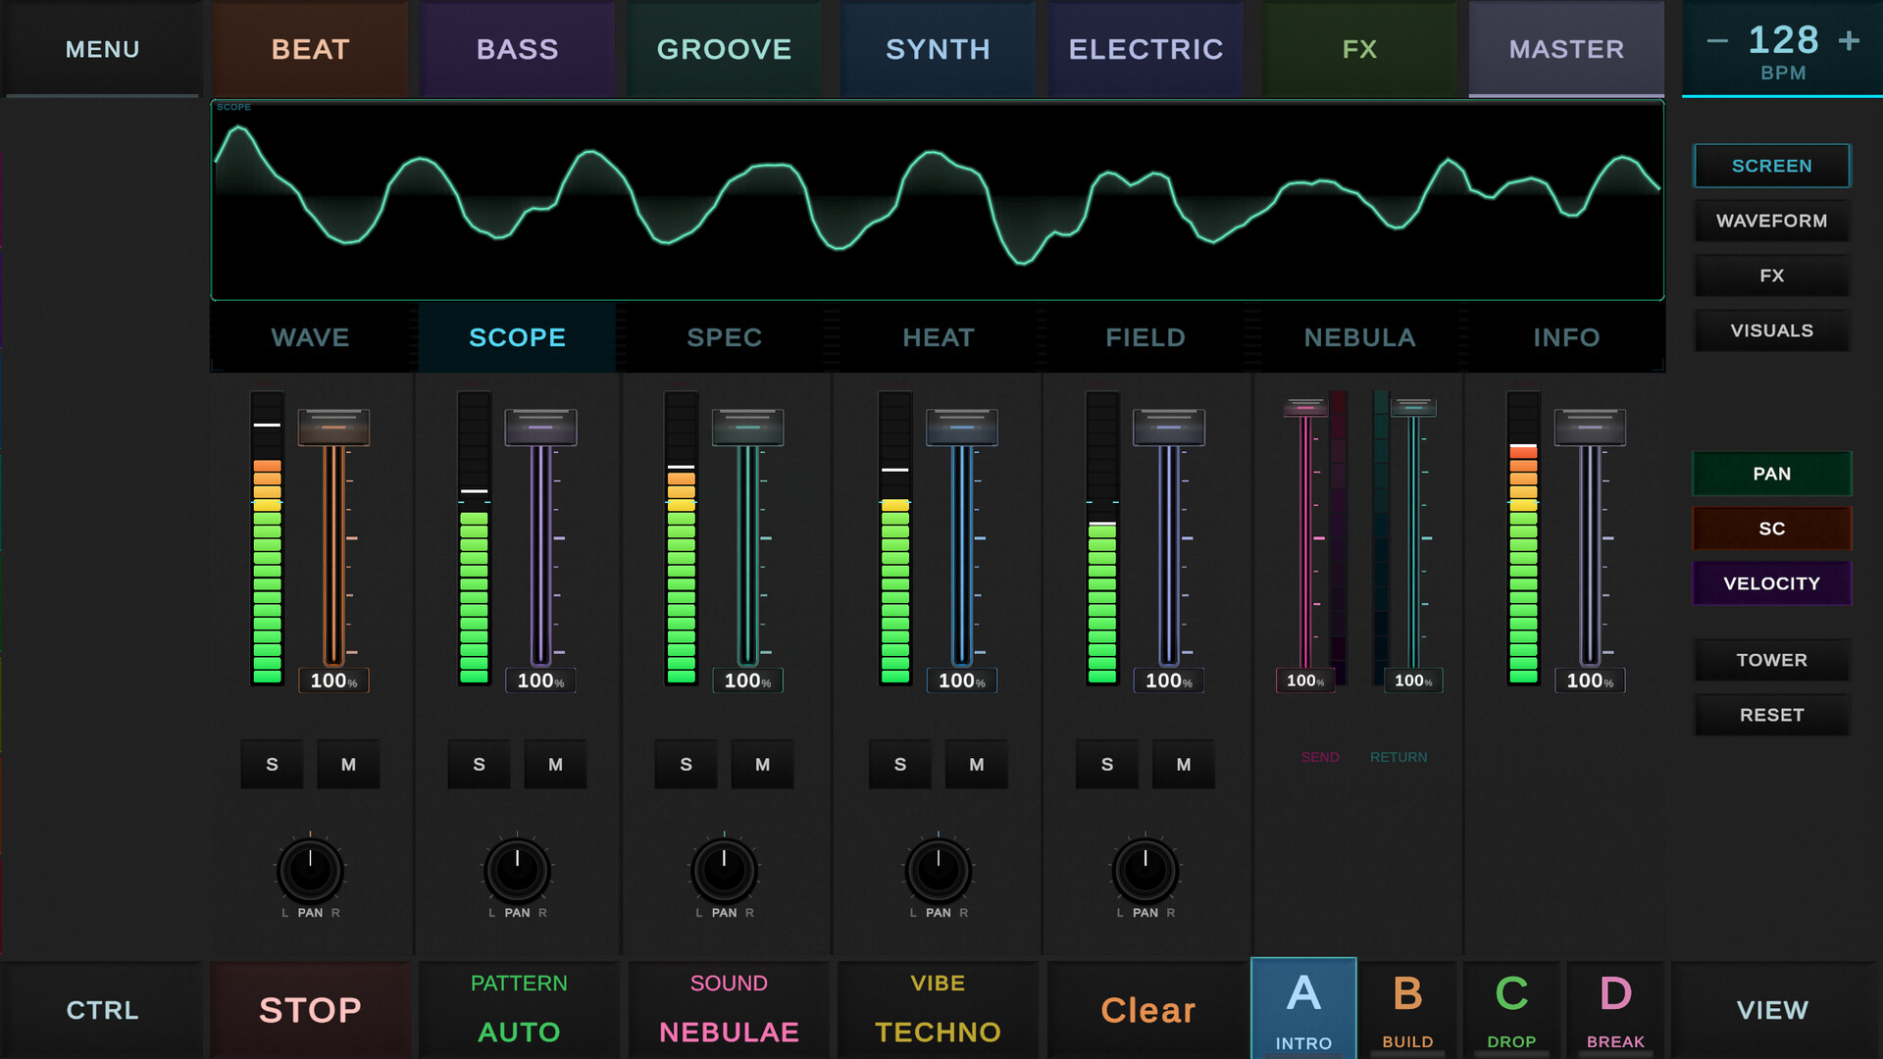The image size is (1883, 1059).
Task: Solo the third (teal) channel
Action: pos(686,765)
